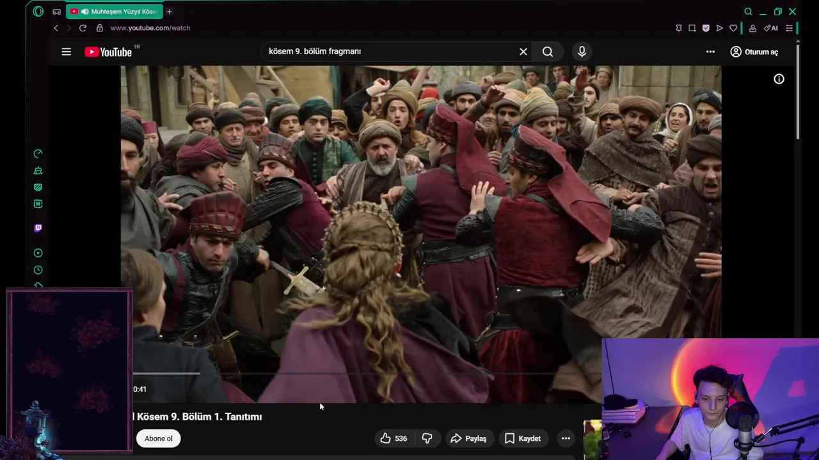Go back to the previous page

(x=56, y=28)
